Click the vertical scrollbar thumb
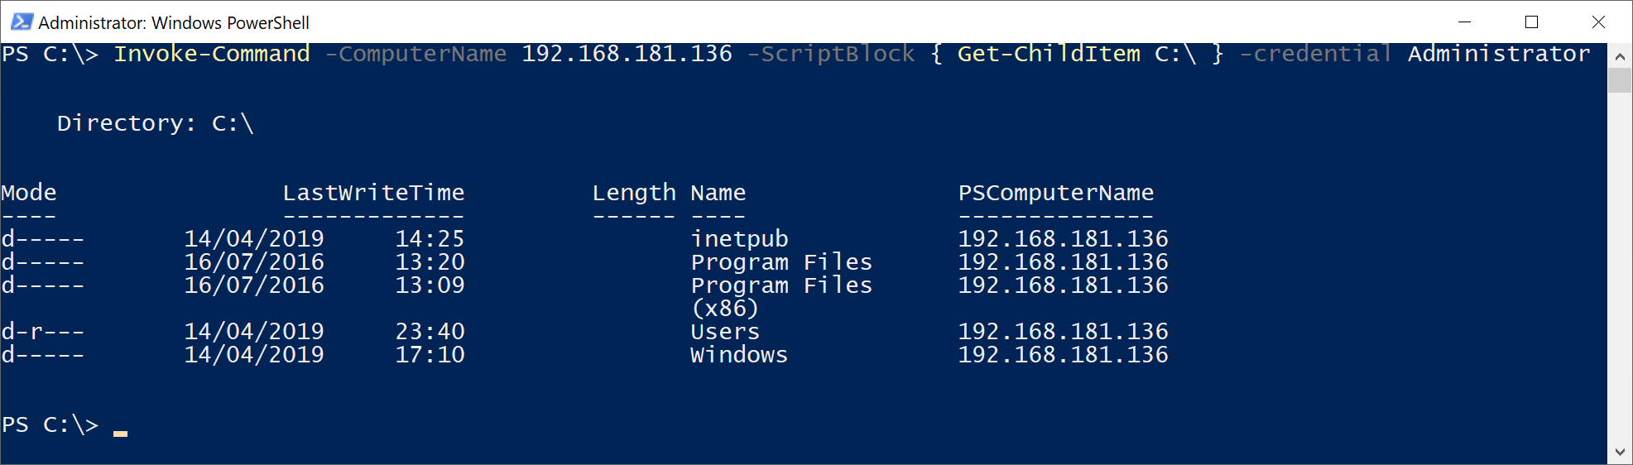This screenshot has width=1633, height=465. click(1620, 80)
